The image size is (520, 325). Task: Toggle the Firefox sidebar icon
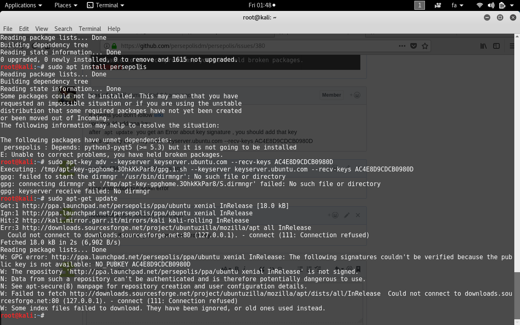pyautogui.click(x=496, y=46)
